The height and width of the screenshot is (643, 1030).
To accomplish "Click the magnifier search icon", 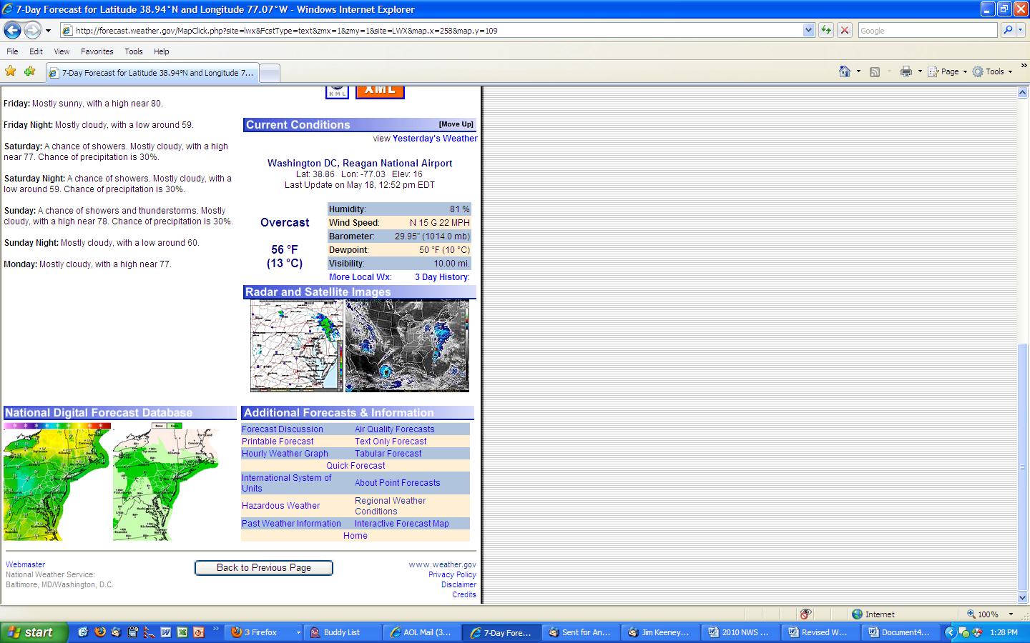I will tap(1008, 30).
